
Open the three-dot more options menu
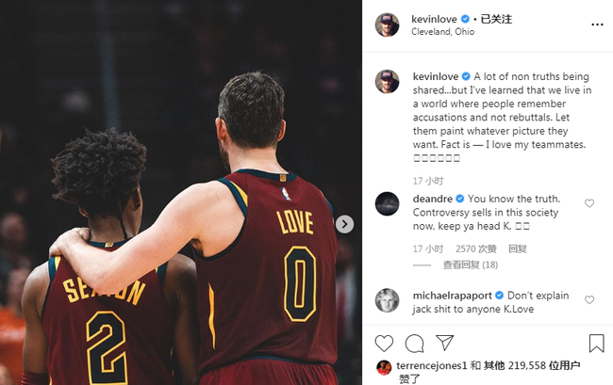click(x=597, y=24)
